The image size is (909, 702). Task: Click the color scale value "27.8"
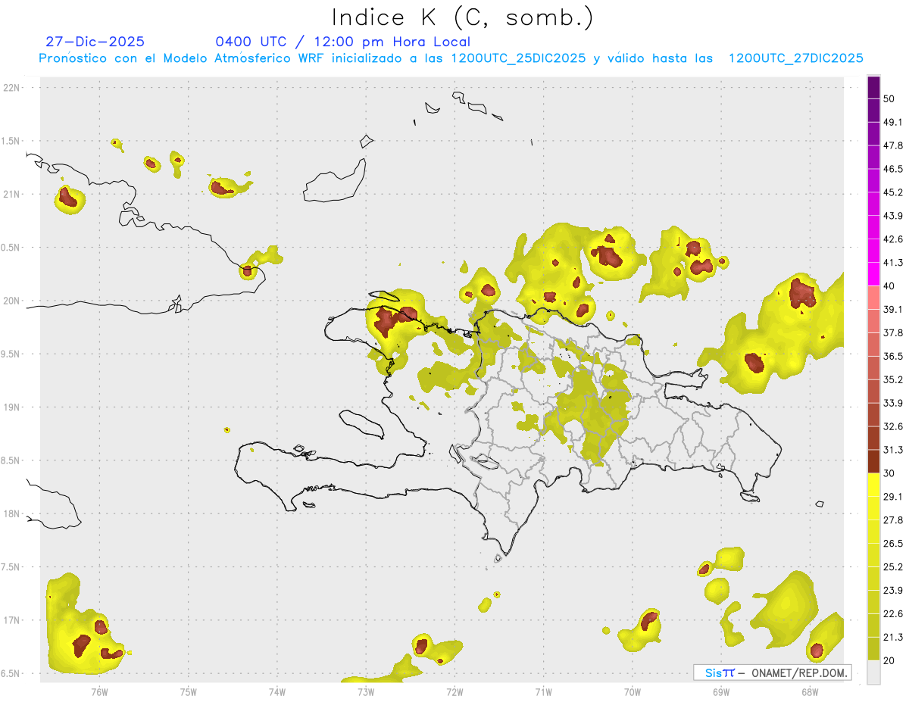click(892, 520)
